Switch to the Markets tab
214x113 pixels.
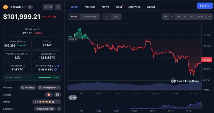pos(90,7)
